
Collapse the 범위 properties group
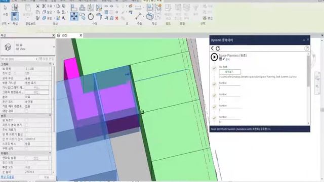pos(50,115)
